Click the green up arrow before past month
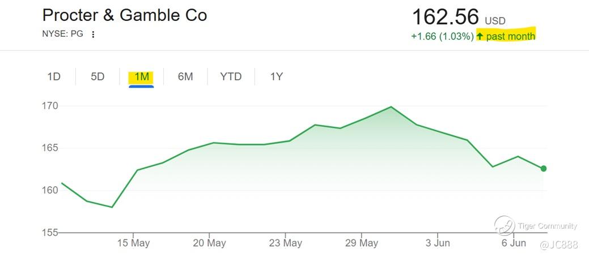The width and height of the screenshot is (589, 258). coord(480,36)
